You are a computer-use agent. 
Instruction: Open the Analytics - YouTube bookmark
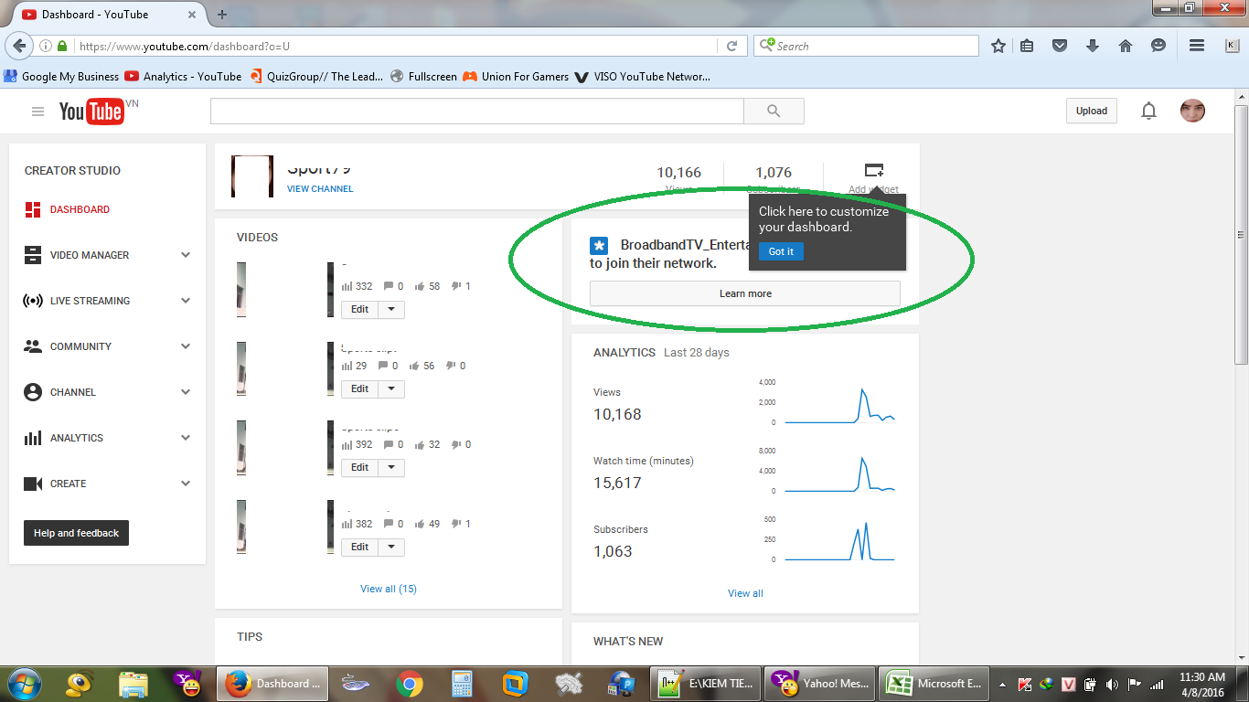click(183, 77)
